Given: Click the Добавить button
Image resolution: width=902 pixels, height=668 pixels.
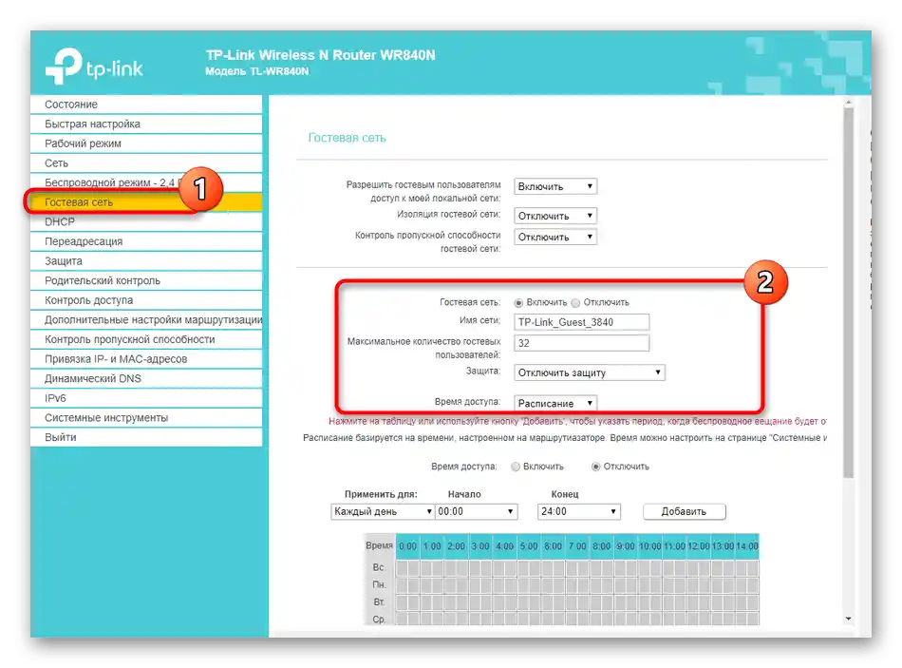Looking at the screenshot, I should click(x=684, y=511).
